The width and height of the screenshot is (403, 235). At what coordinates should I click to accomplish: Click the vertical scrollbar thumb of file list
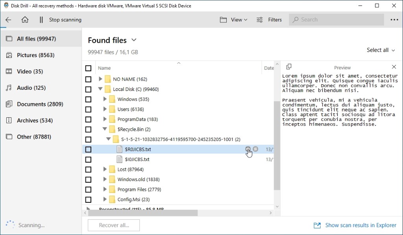[x=277, y=146]
